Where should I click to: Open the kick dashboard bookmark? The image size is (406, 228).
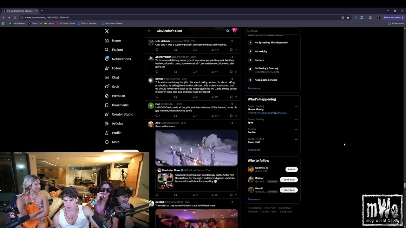[17, 23]
